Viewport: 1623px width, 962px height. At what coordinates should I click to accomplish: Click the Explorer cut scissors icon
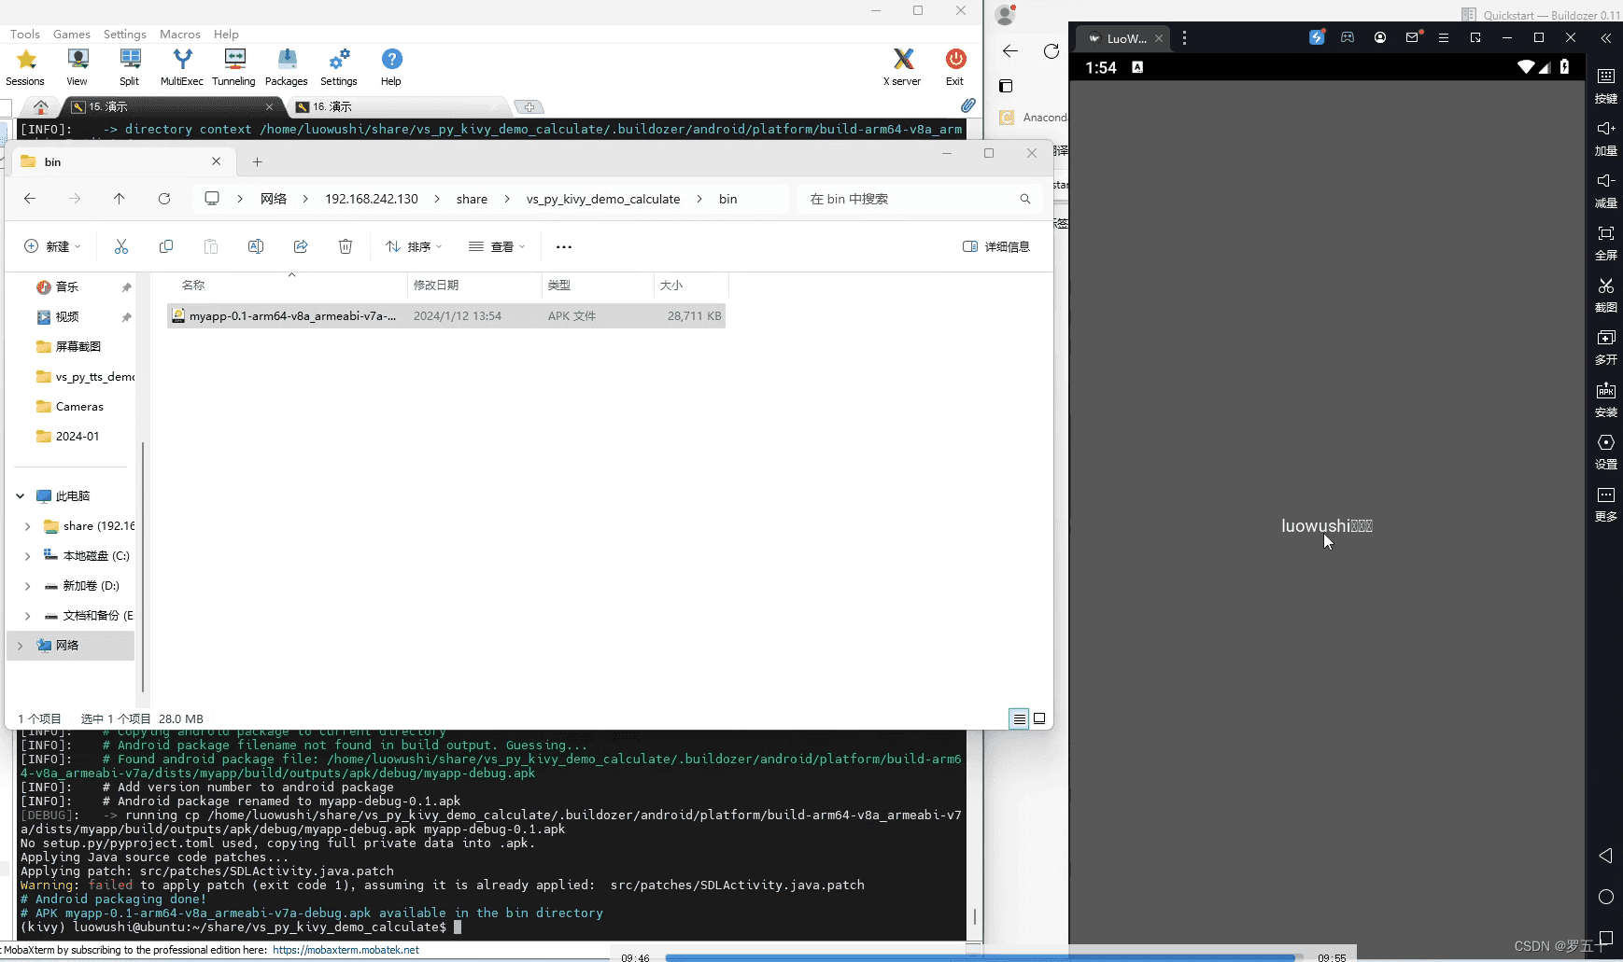(121, 246)
